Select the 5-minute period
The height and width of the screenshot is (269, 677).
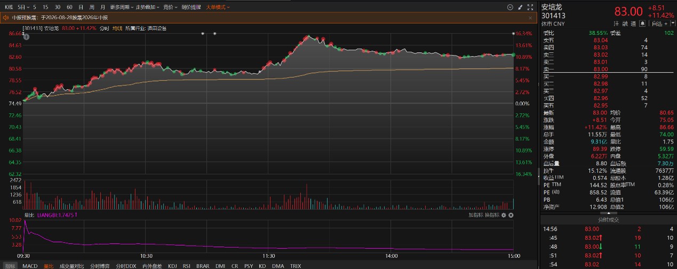click(34, 7)
